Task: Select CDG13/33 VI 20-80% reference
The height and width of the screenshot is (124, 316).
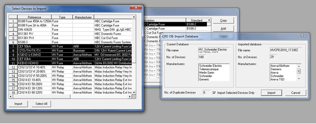Action: point(35,72)
